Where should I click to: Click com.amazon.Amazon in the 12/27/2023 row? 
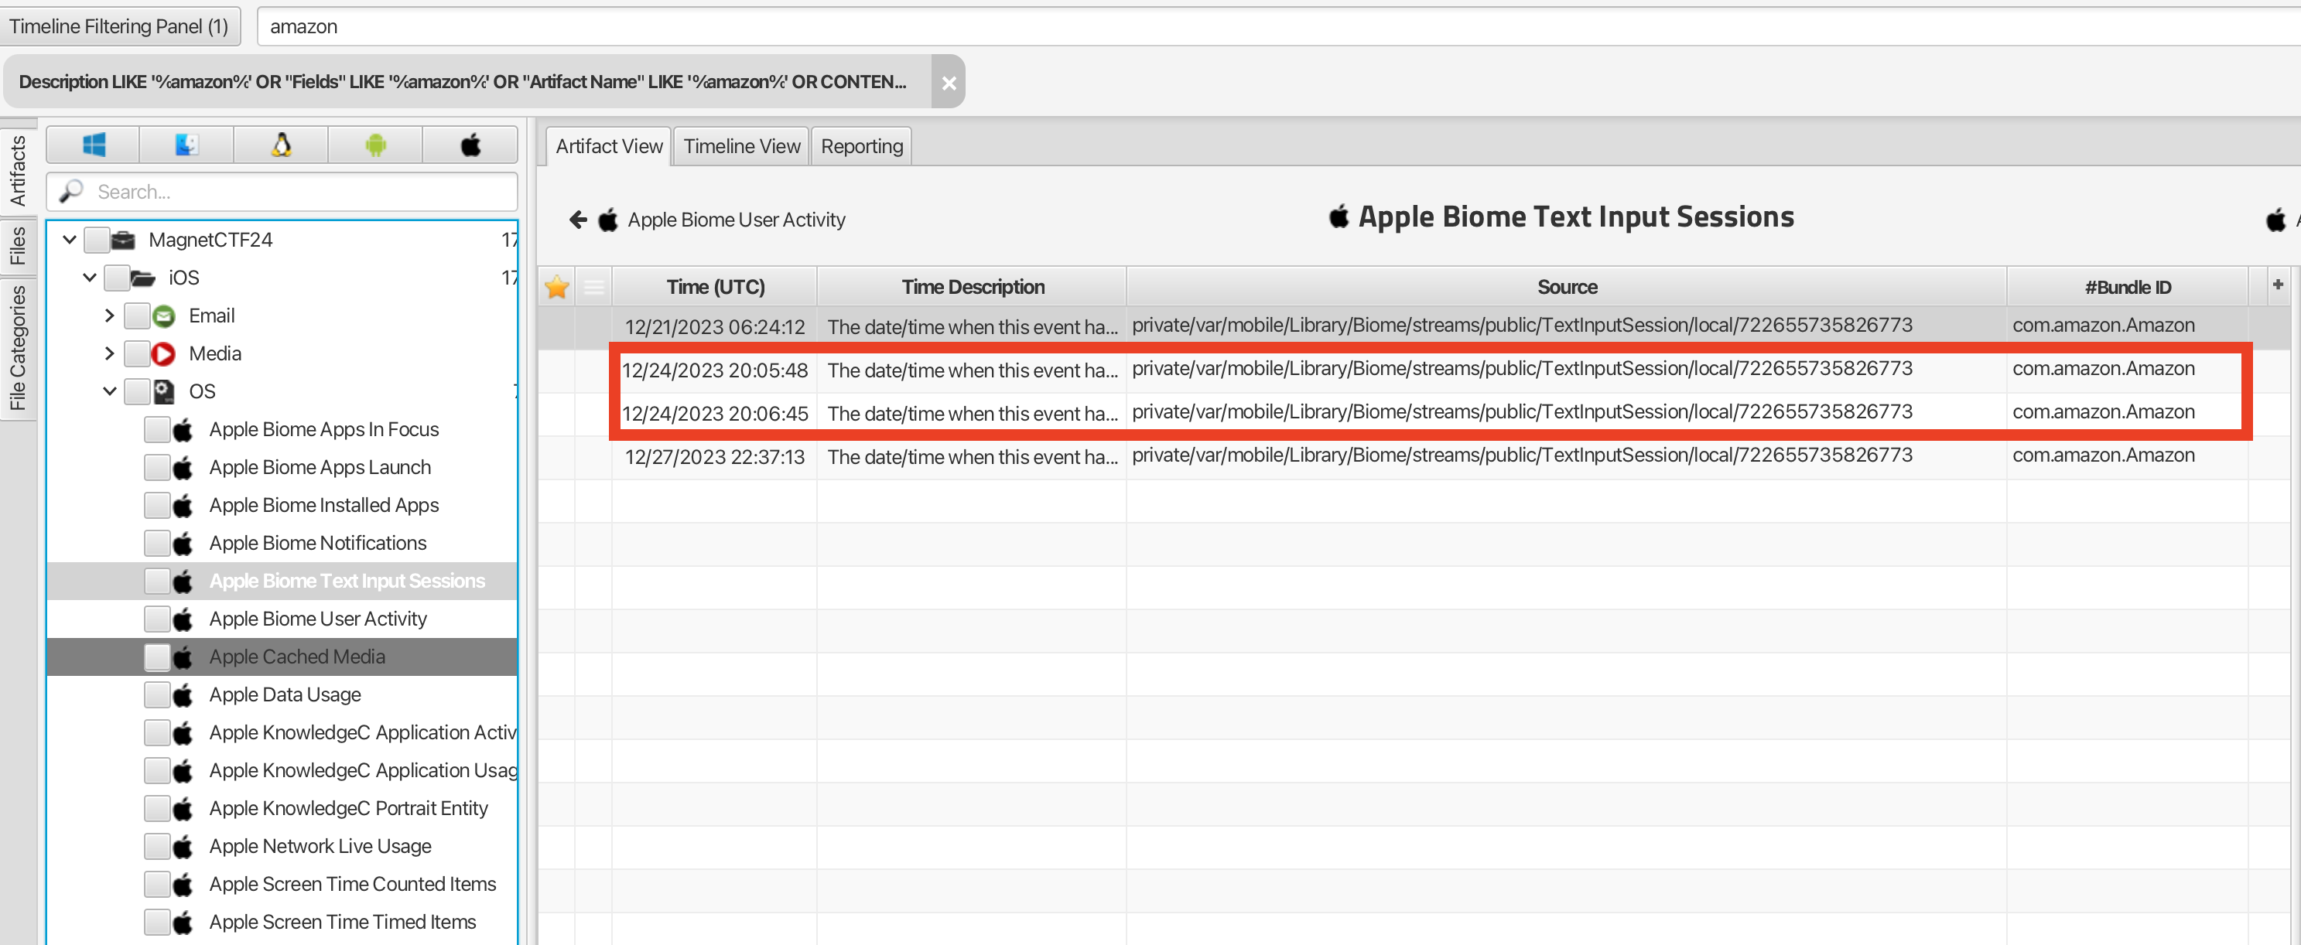[2103, 455]
